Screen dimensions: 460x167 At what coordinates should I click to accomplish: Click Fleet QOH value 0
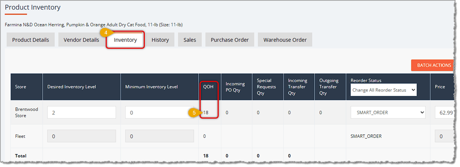pos(204,136)
